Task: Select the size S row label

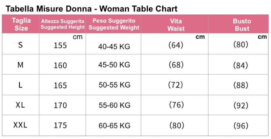Action: tap(21, 45)
